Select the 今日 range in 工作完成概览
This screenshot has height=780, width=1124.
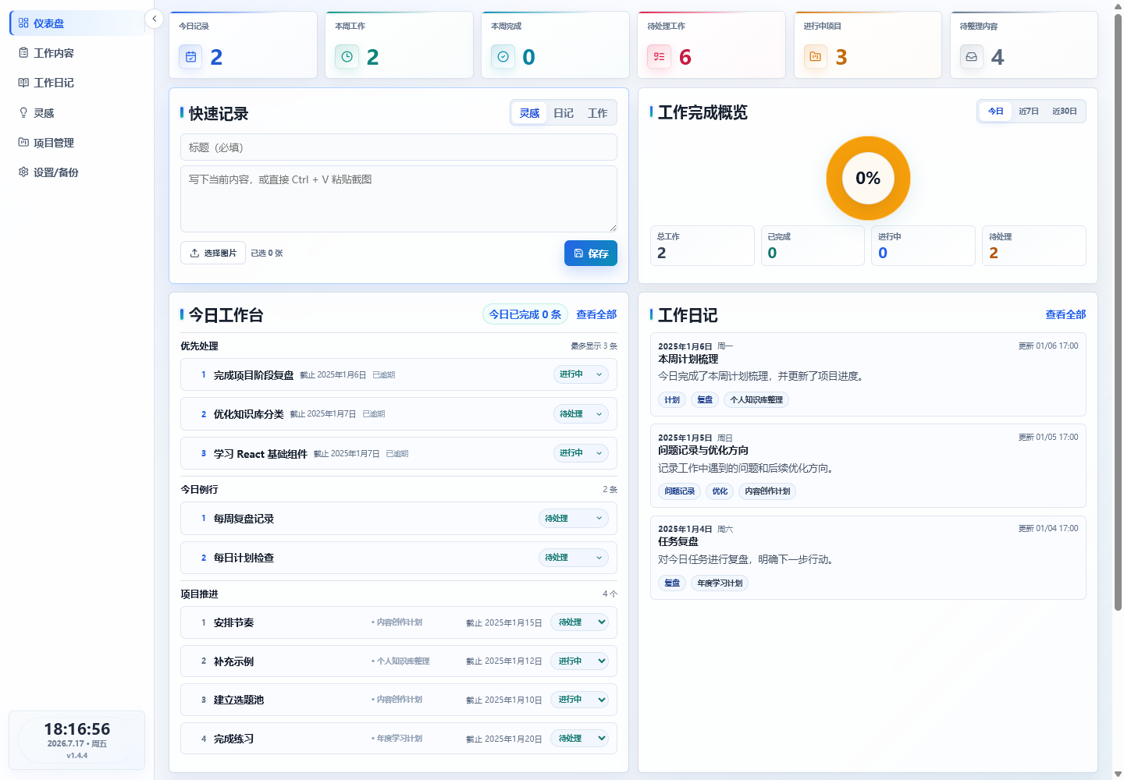tap(996, 112)
